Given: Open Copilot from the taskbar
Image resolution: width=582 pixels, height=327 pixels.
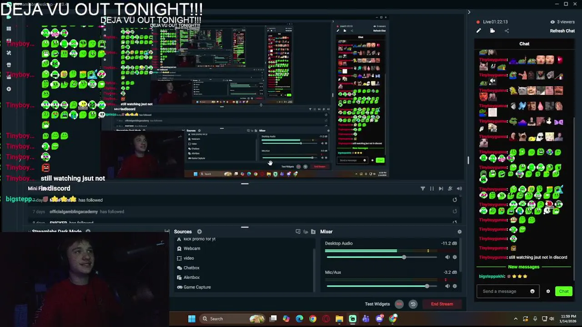Looking at the screenshot, I should pyautogui.click(x=286, y=319).
